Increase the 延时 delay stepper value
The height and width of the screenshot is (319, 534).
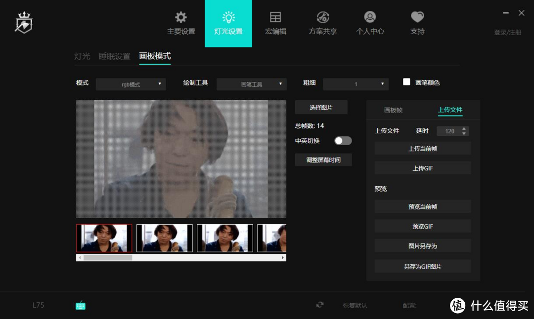[464, 129]
